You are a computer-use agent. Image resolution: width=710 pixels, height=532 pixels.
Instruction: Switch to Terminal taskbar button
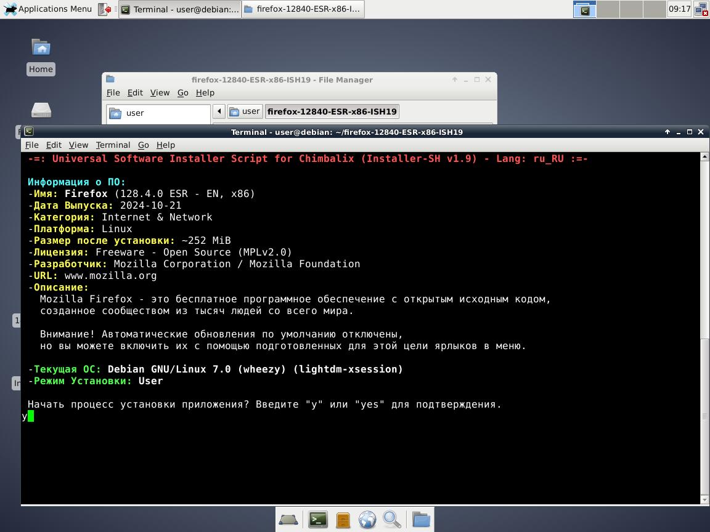point(180,9)
